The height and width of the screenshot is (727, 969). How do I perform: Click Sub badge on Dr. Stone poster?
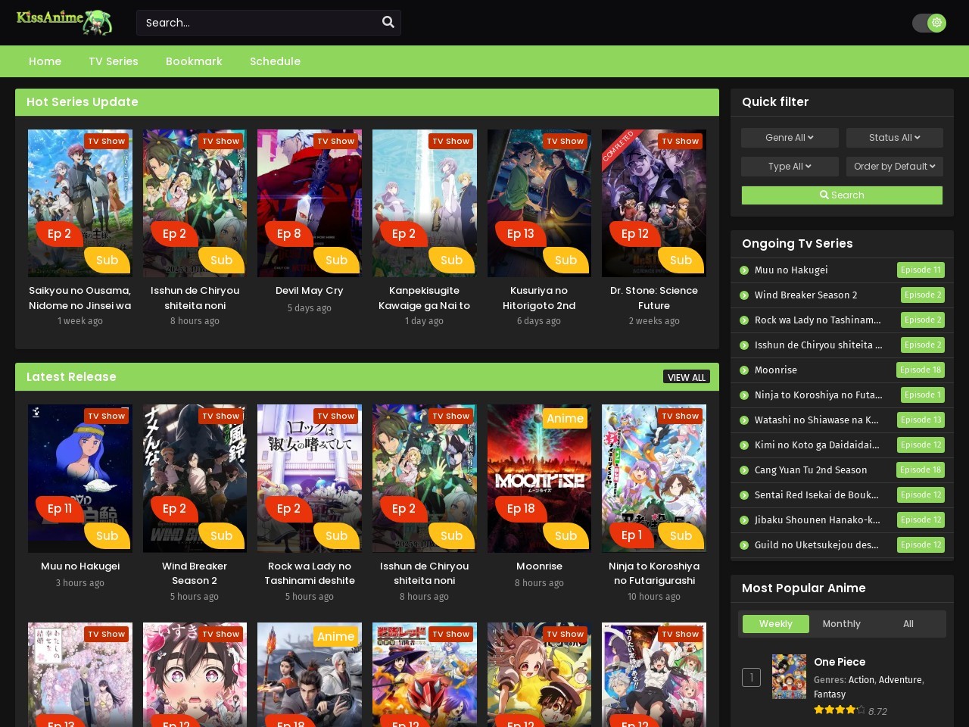click(x=681, y=260)
